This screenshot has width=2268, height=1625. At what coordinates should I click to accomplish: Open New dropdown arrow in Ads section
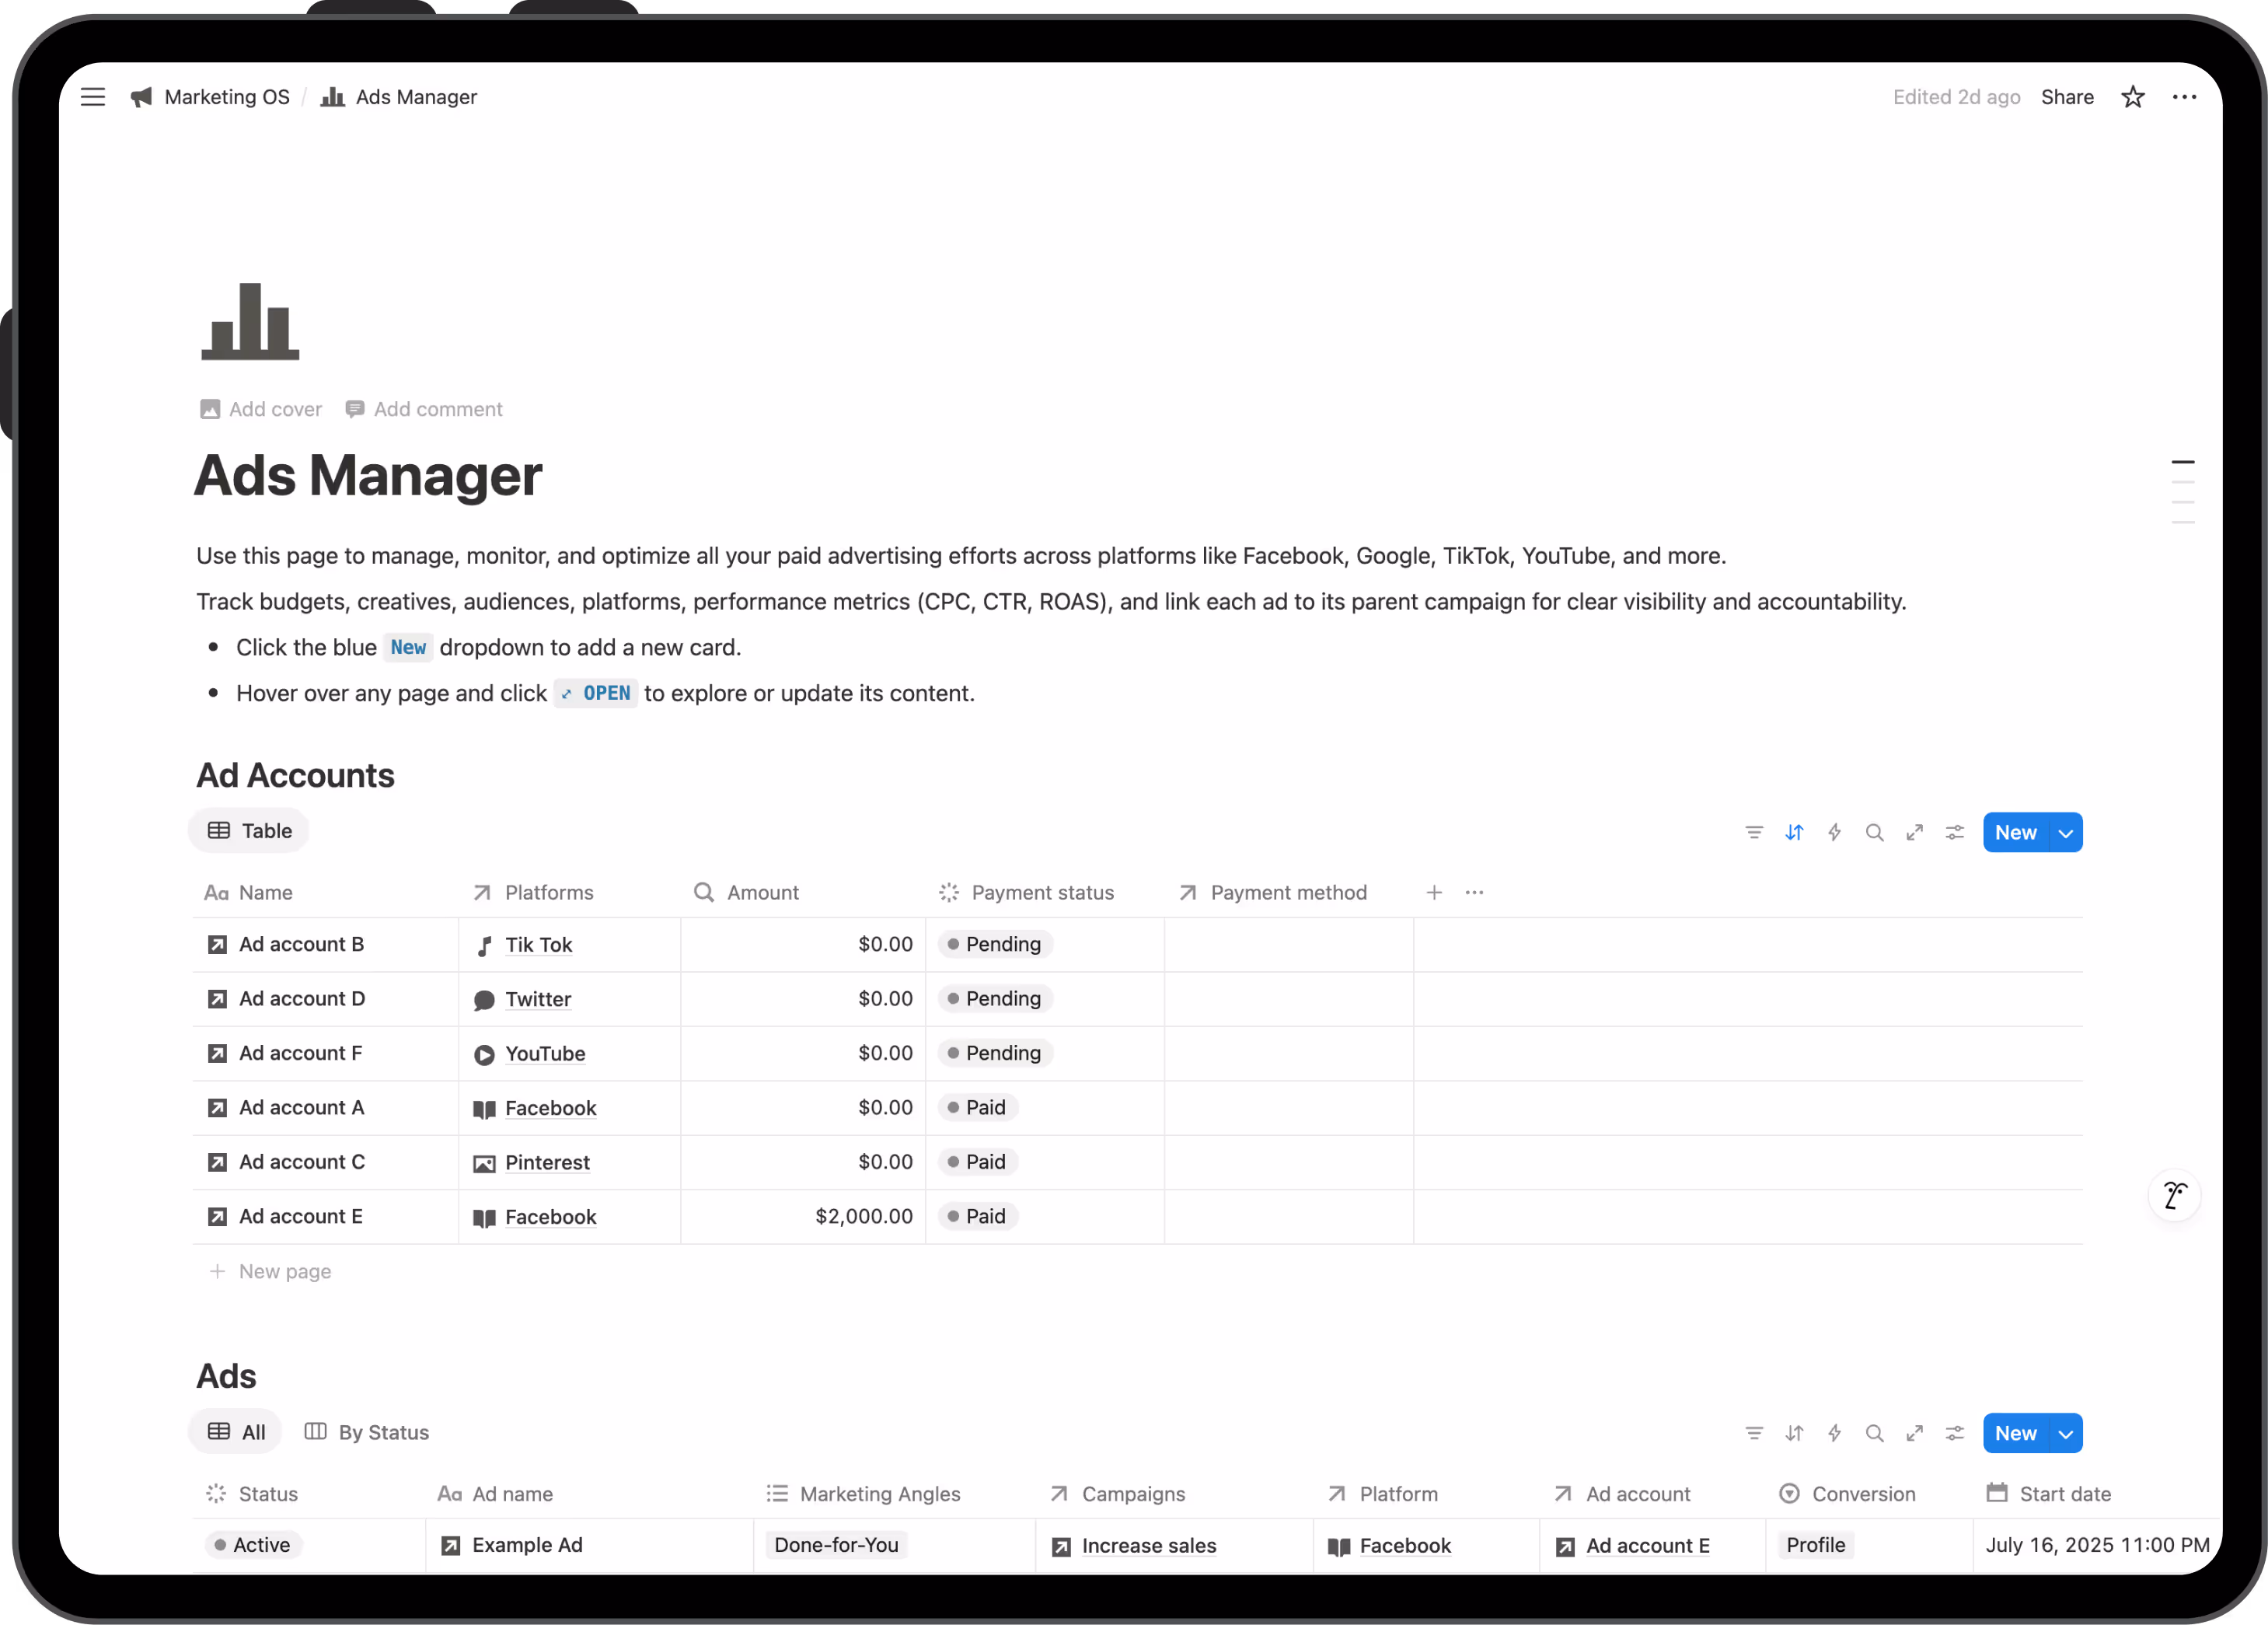2065,1433
